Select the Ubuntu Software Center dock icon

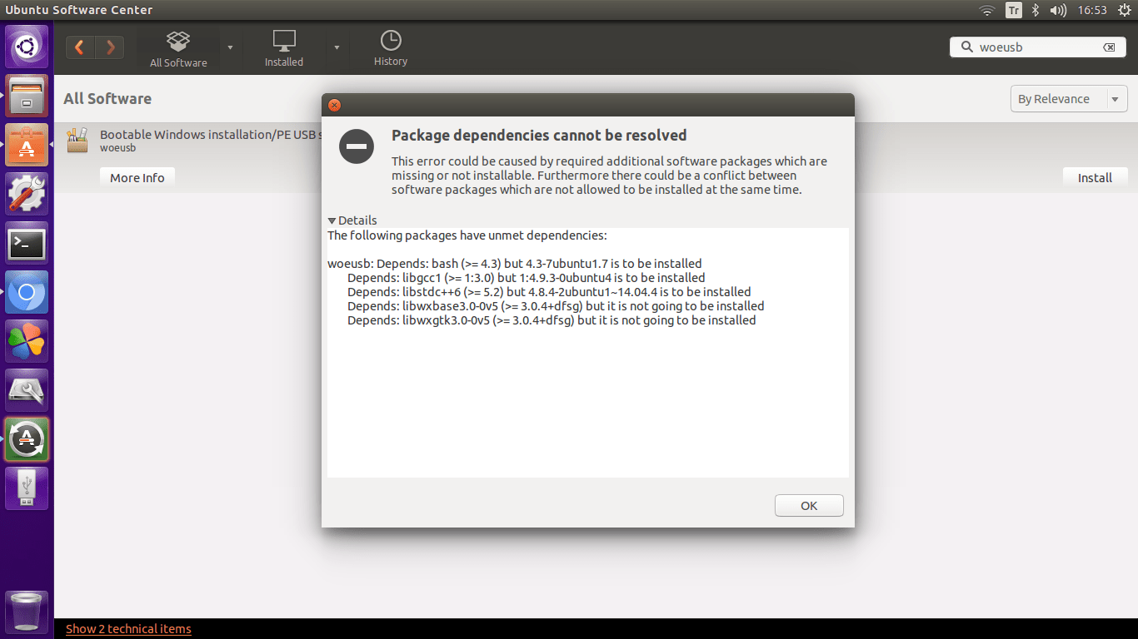[x=27, y=145]
